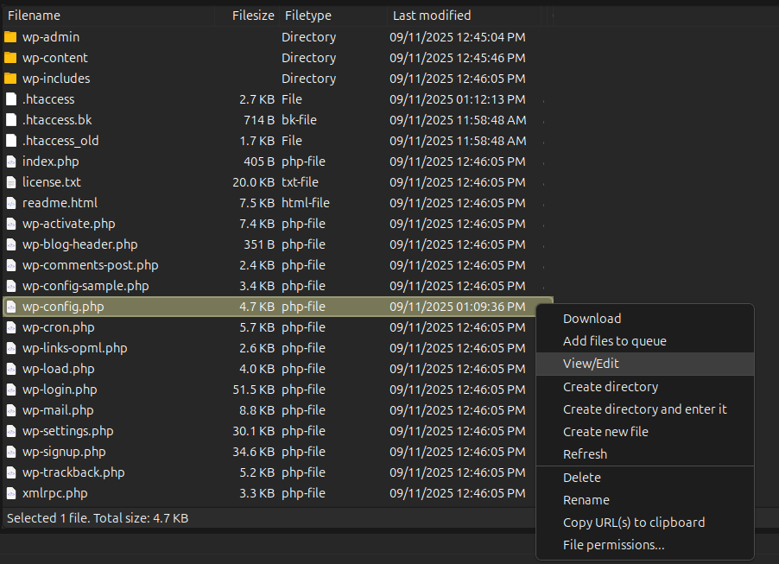
Task: Select the .htaccess.bk filename text
Action: 57,120
